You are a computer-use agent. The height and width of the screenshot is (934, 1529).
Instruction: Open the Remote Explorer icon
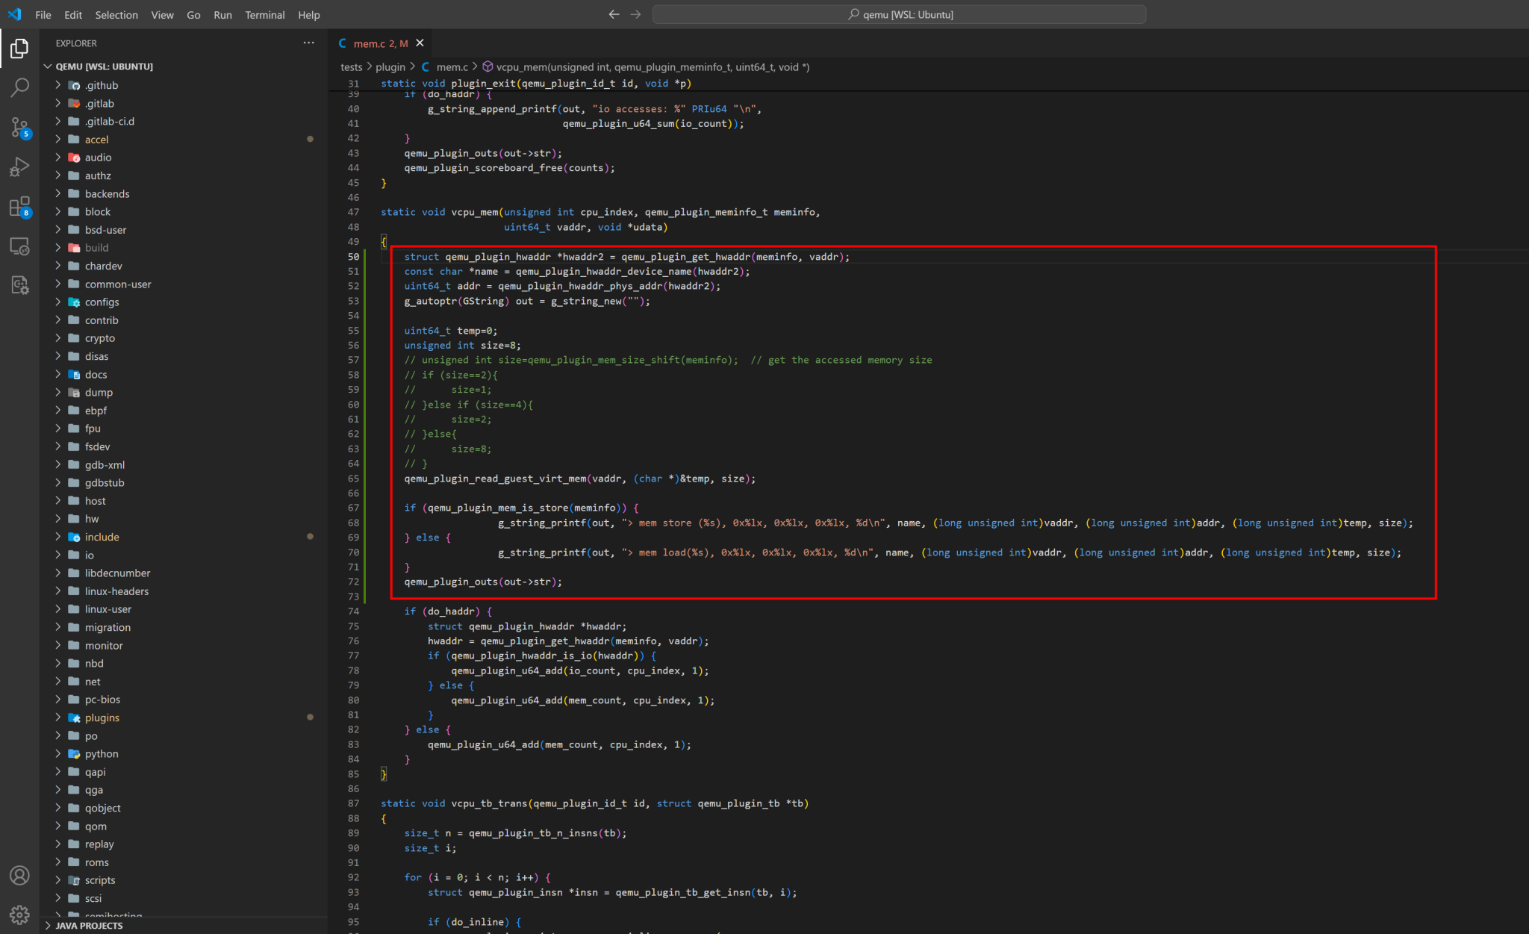coord(19,246)
